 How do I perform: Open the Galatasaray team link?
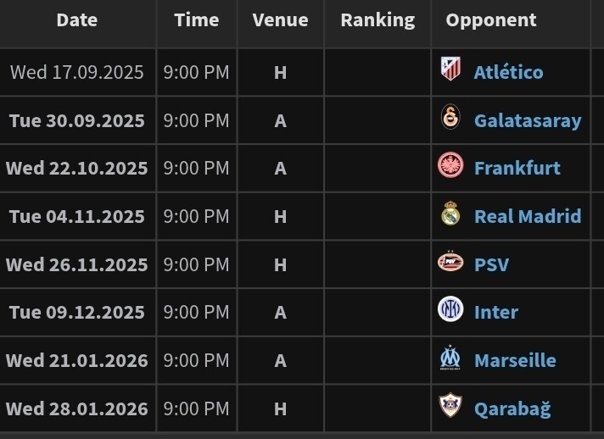tap(528, 120)
